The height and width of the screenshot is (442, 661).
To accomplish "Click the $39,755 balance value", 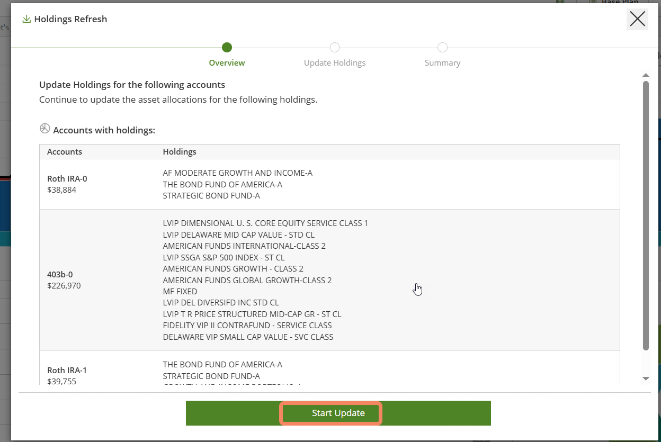I will click(62, 381).
